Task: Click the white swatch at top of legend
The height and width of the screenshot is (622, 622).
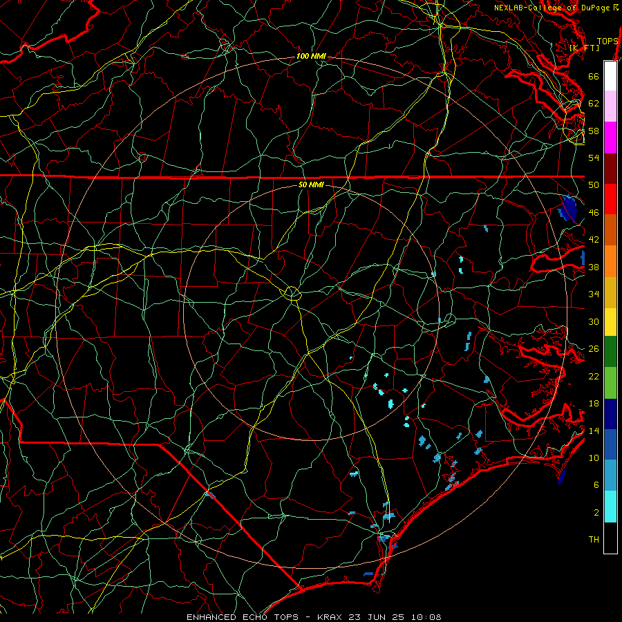Action: tap(610, 76)
